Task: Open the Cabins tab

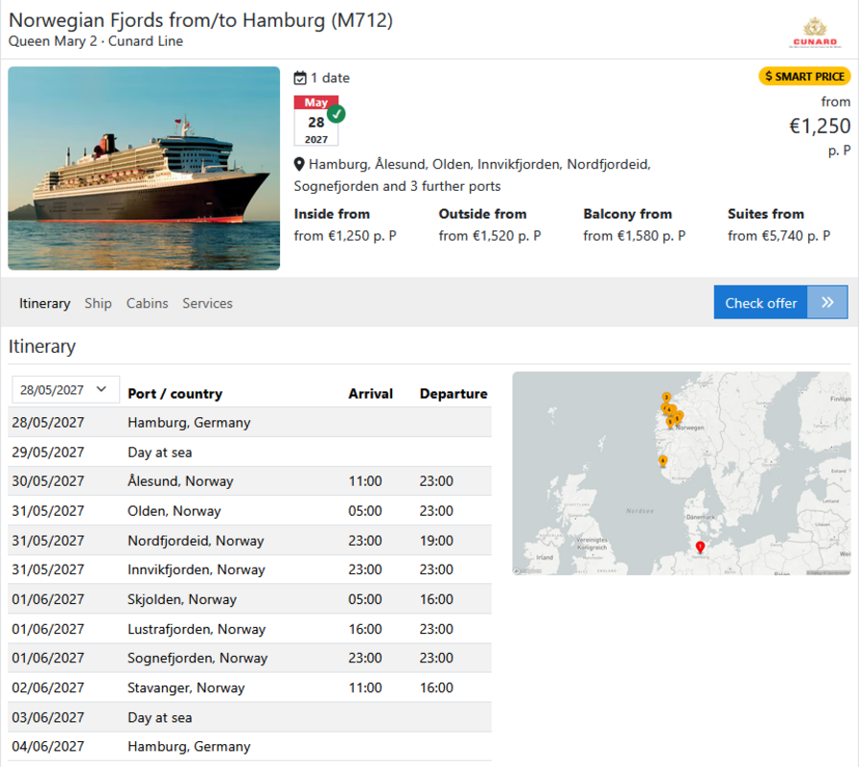Action: click(147, 303)
